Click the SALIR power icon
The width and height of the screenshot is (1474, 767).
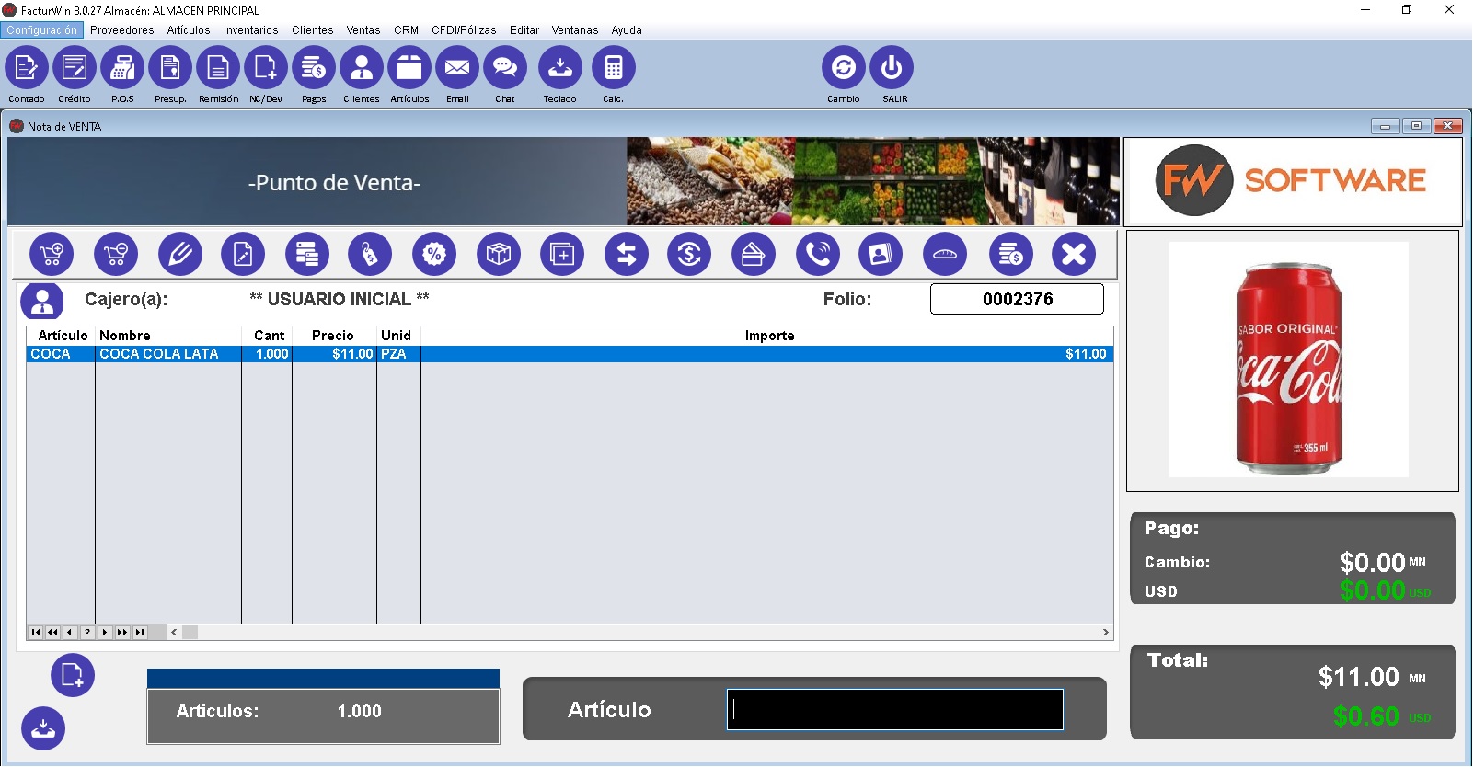tap(892, 68)
